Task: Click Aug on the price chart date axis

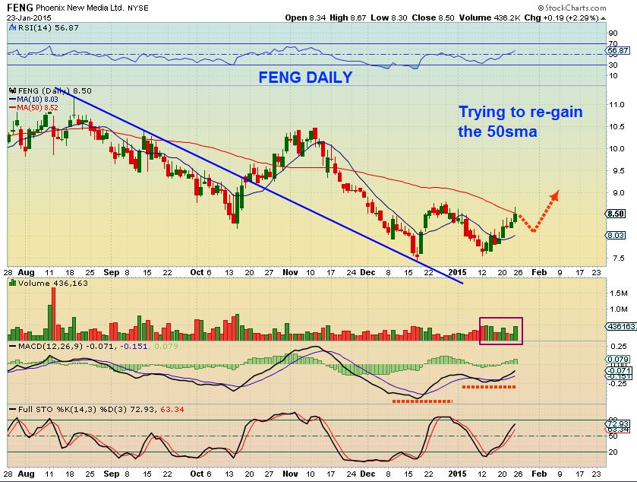Action: [26, 272]
